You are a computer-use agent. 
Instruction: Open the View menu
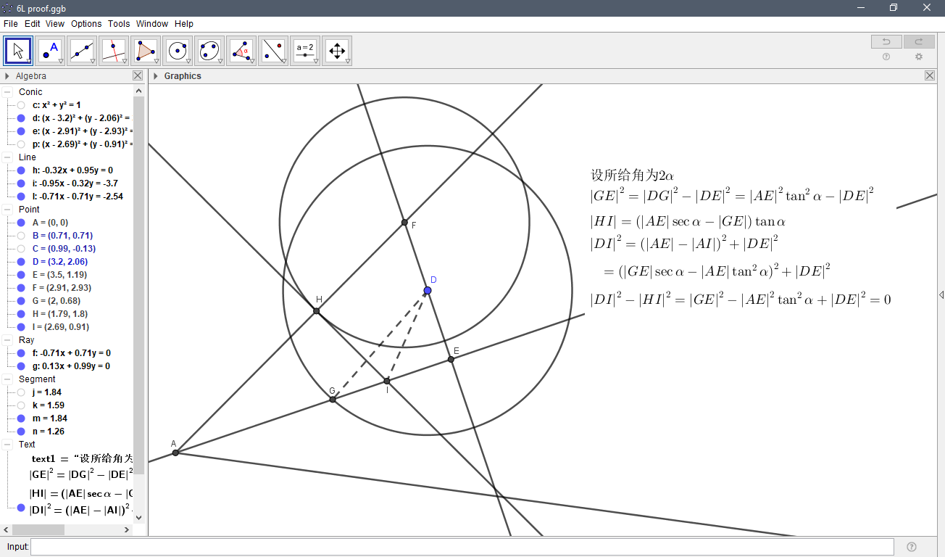point(54,23)
